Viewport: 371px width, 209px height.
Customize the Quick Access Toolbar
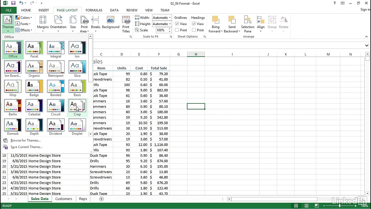click(41, 3)
